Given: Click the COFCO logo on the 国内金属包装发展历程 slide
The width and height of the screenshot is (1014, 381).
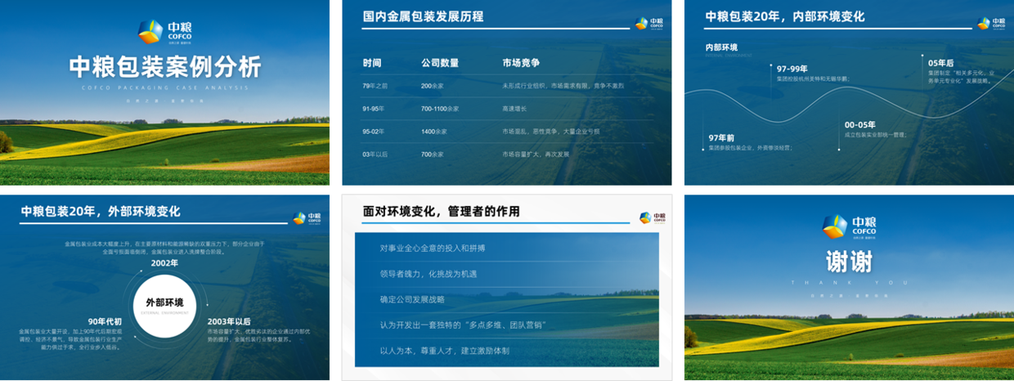Looking at the screenshot, I should (648, 24).
